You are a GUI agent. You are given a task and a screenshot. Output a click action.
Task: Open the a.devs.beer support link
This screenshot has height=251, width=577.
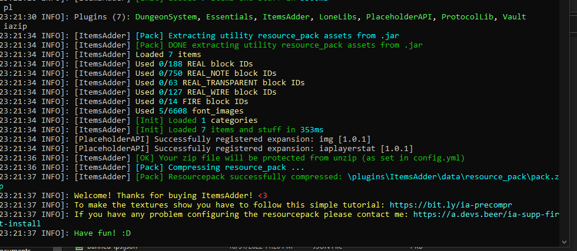[486, 214]
